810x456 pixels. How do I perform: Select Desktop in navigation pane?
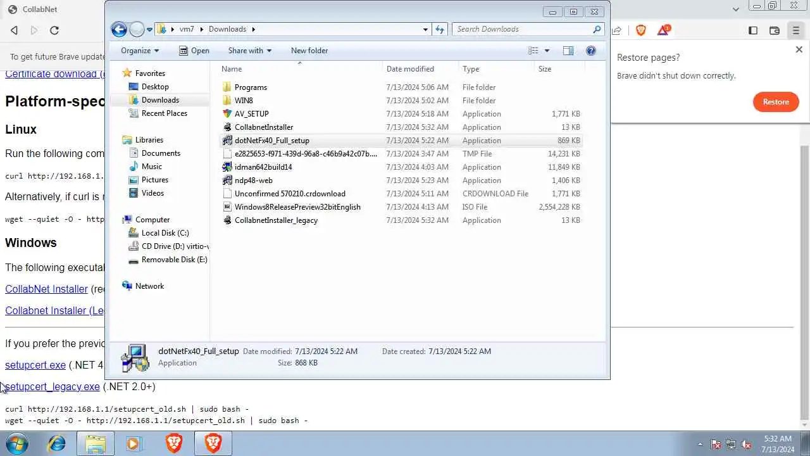pyautogui.click(x=155, y=87)
